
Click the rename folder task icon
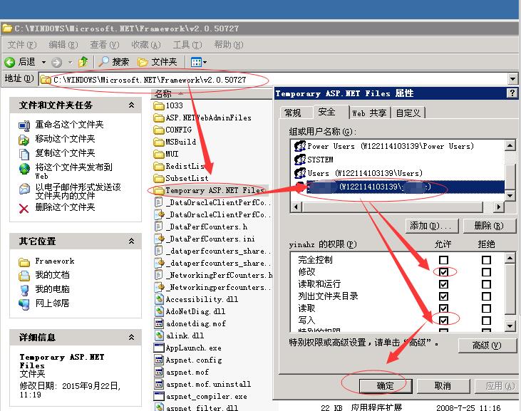click(x=24, y=125)
